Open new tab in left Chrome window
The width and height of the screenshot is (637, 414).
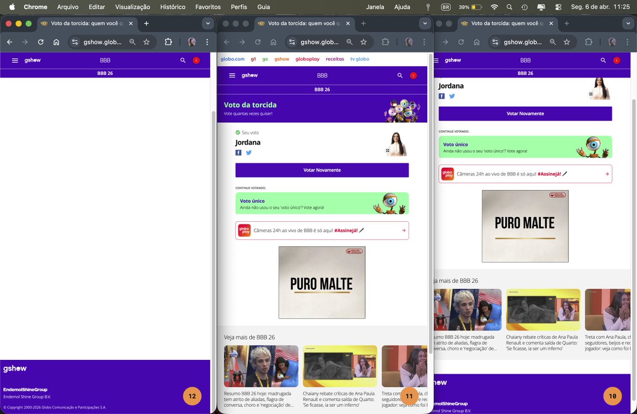coord(146,23)
